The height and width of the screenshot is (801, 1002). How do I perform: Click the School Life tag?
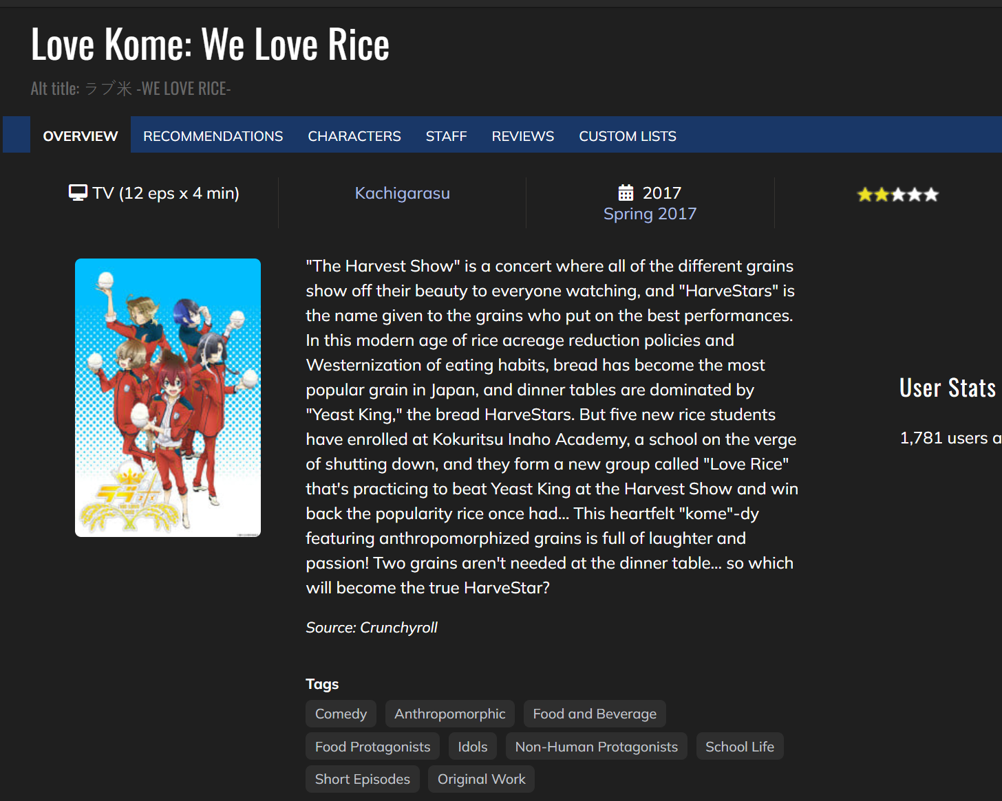click(x=739, y=747)
